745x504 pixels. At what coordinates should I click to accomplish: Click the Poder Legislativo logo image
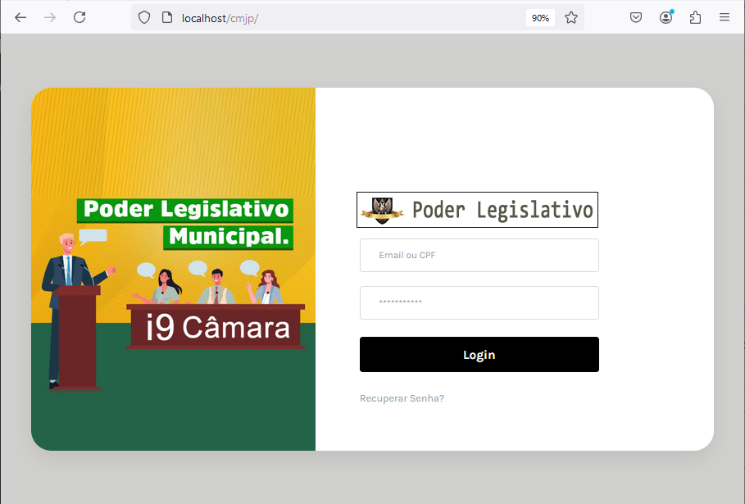click(477, 210)
